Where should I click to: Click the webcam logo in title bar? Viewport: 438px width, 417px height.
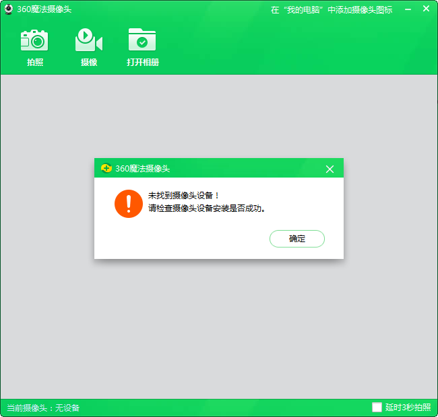coord(9,9)
